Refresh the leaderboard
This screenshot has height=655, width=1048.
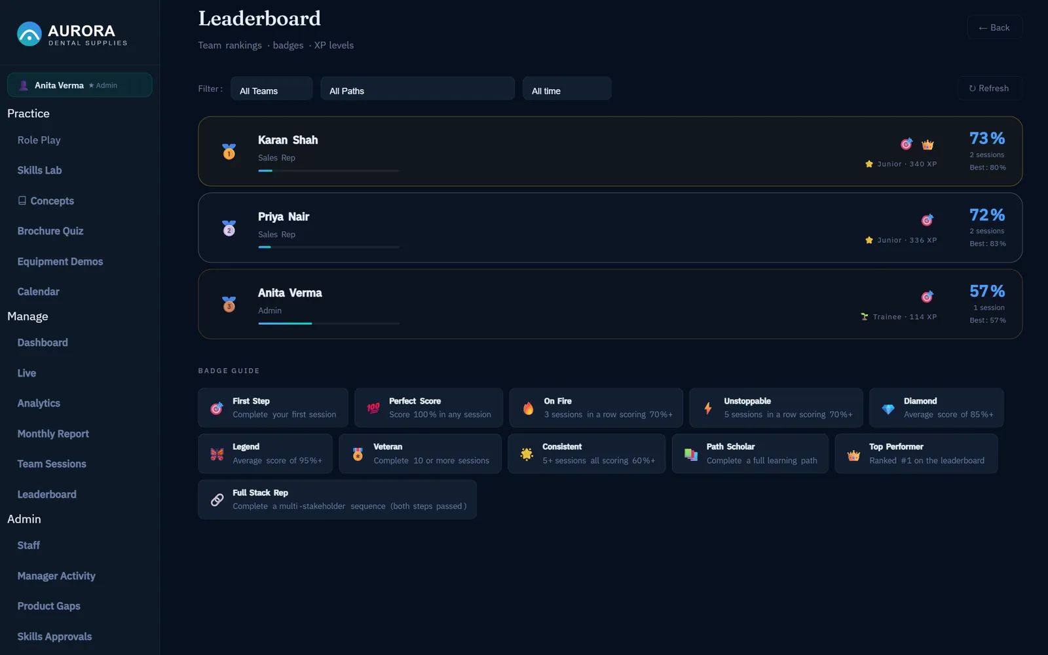[x=990, y=88]
